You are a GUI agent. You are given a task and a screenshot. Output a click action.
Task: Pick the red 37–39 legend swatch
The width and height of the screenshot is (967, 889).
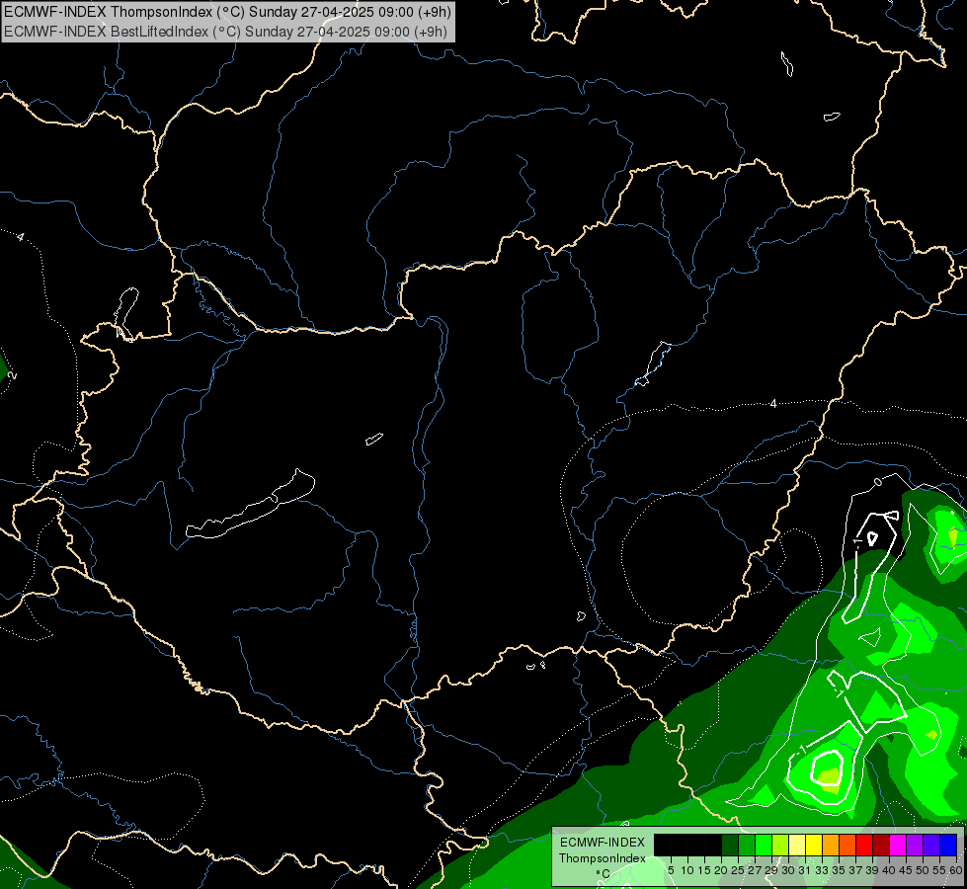coord(864,845)
